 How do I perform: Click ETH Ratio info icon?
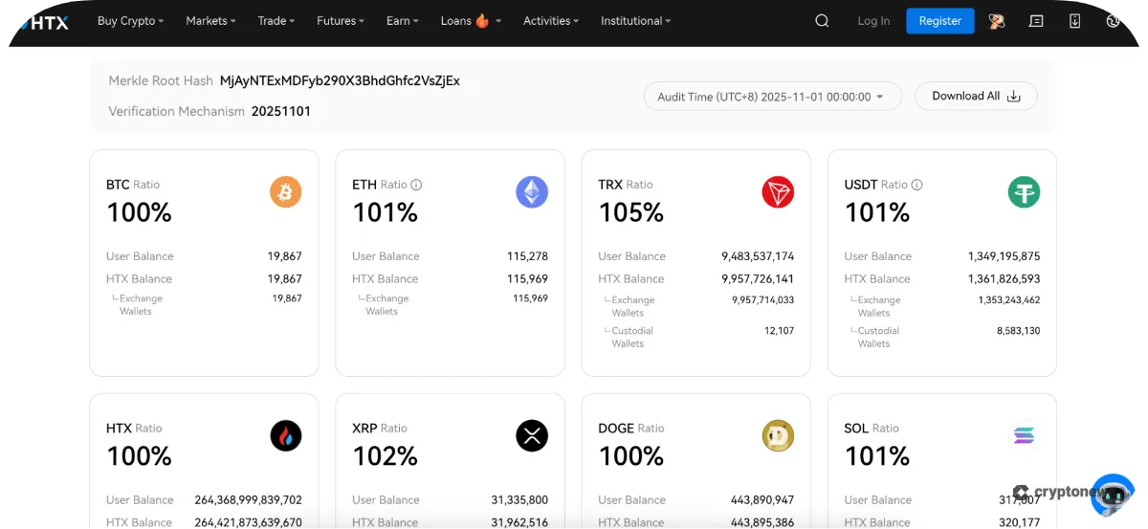coord(416,185)
